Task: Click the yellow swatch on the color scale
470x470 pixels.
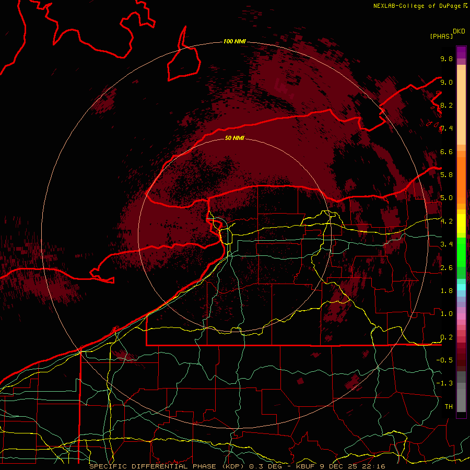Action: [x=461, y=224]
